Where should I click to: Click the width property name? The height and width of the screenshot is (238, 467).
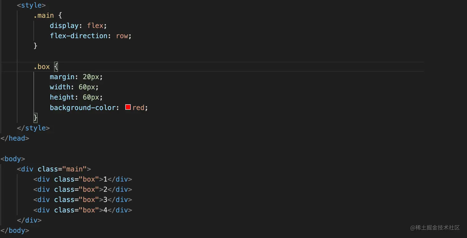coord(60,87)
